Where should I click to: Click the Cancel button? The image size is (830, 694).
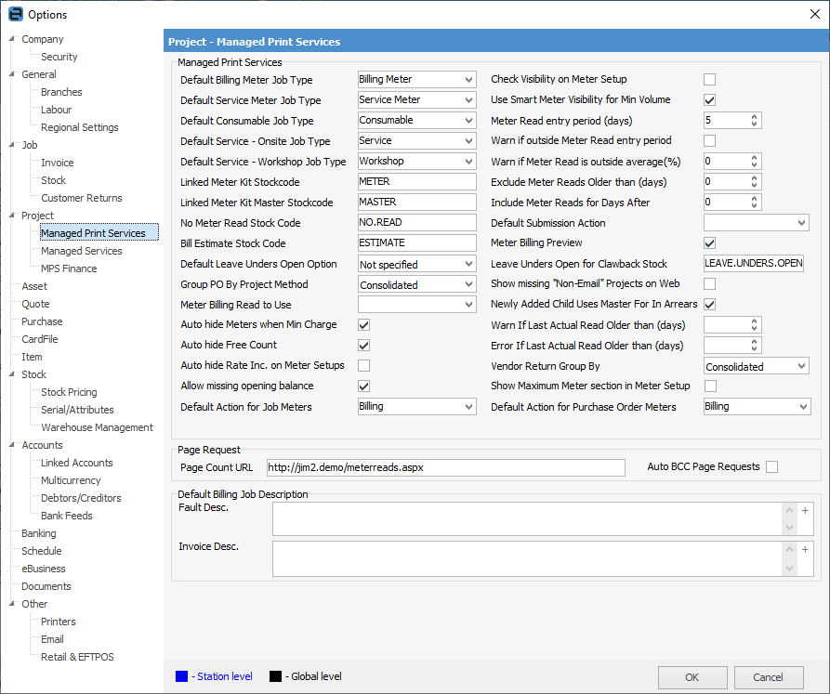768,677
